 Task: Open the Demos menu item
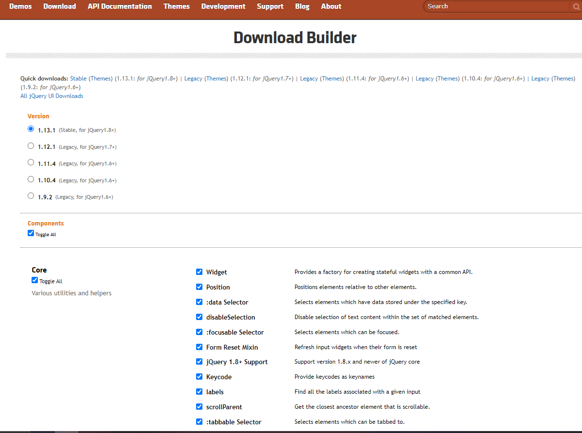tap(20, 6)
